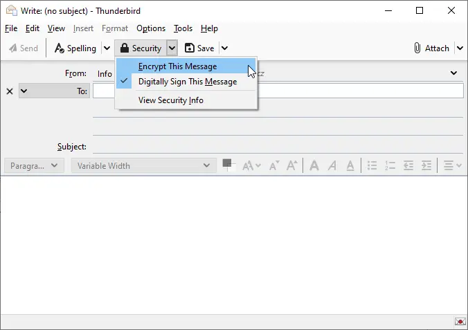Collapse the Security dropdown arrow
This screenshot has width=468, height=330.
point(172,48)
